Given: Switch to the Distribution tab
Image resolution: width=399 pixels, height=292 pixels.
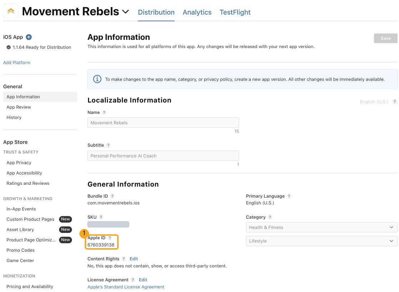Looking at the screenshot, I should (156, 12).
